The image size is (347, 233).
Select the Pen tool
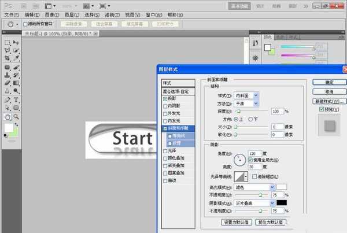click(x=7, y=99)
